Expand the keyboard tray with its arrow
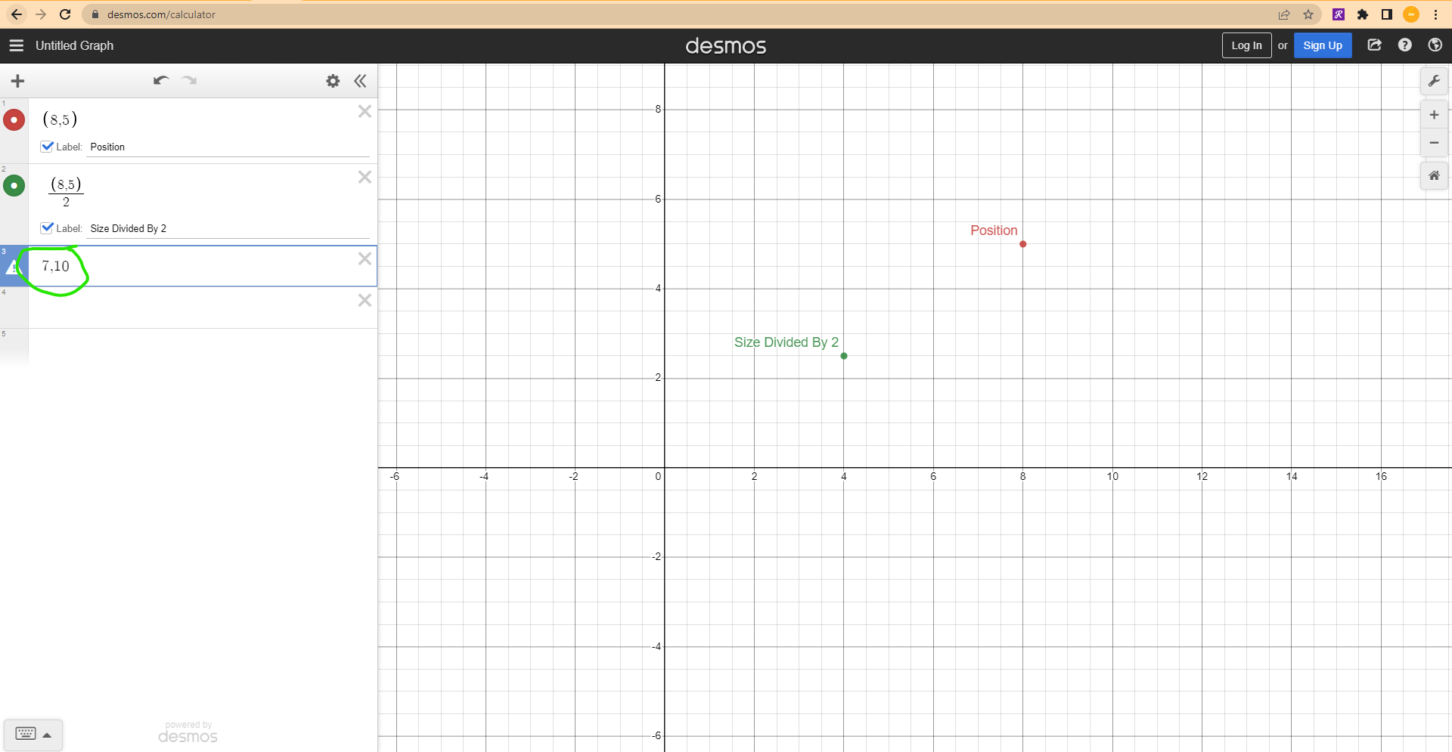 [x=46, y=735]
